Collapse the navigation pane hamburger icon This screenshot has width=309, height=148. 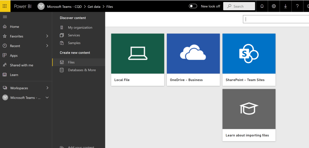(5, 17)
